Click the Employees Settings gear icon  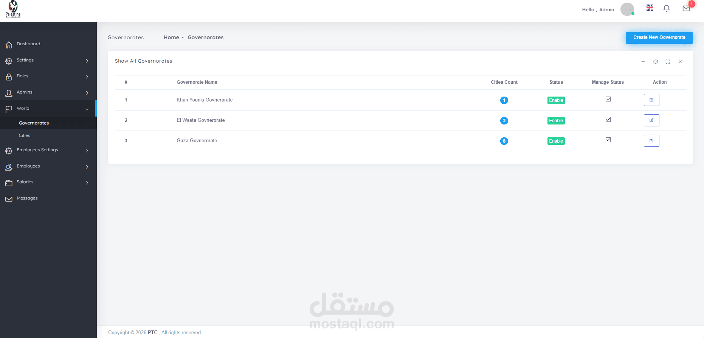tap(9, 151)
